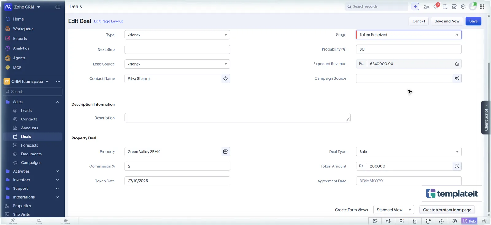The width and height of the screenshot is (491, 225).
Task: Click the contact lookup icon beside Priya Sharma
Action: [x=226, y=79]
